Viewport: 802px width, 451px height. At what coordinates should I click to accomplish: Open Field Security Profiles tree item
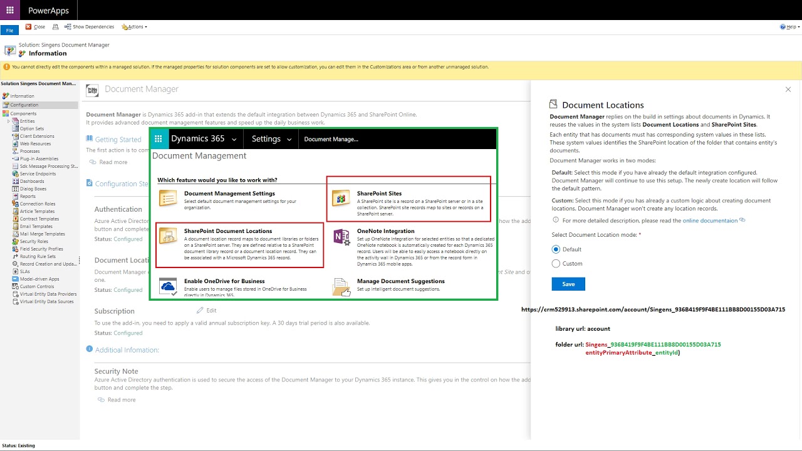tap(41, 249)
